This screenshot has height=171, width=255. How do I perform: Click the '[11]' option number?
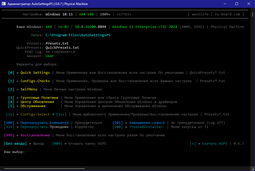pos(10,114)
